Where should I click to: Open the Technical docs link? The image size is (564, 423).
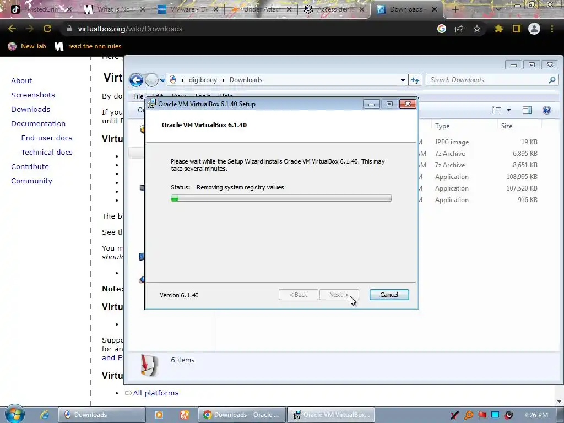tap(47, 153)
